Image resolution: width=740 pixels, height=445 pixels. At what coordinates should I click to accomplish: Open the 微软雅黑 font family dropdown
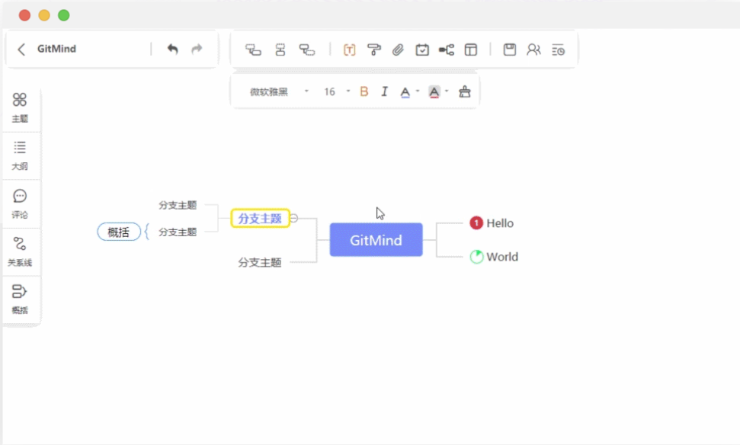pyautogui.click(x=279, y=91)
